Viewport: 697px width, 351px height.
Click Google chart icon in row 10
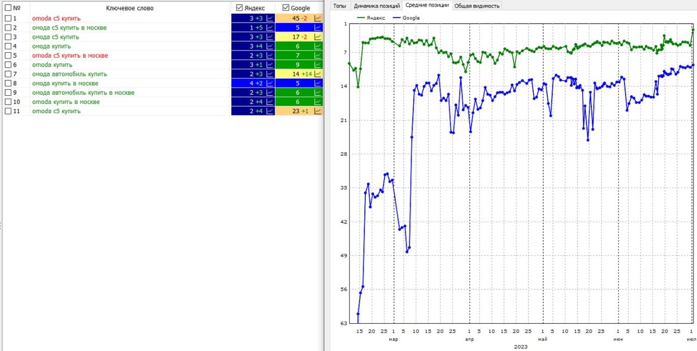(318, 102)
